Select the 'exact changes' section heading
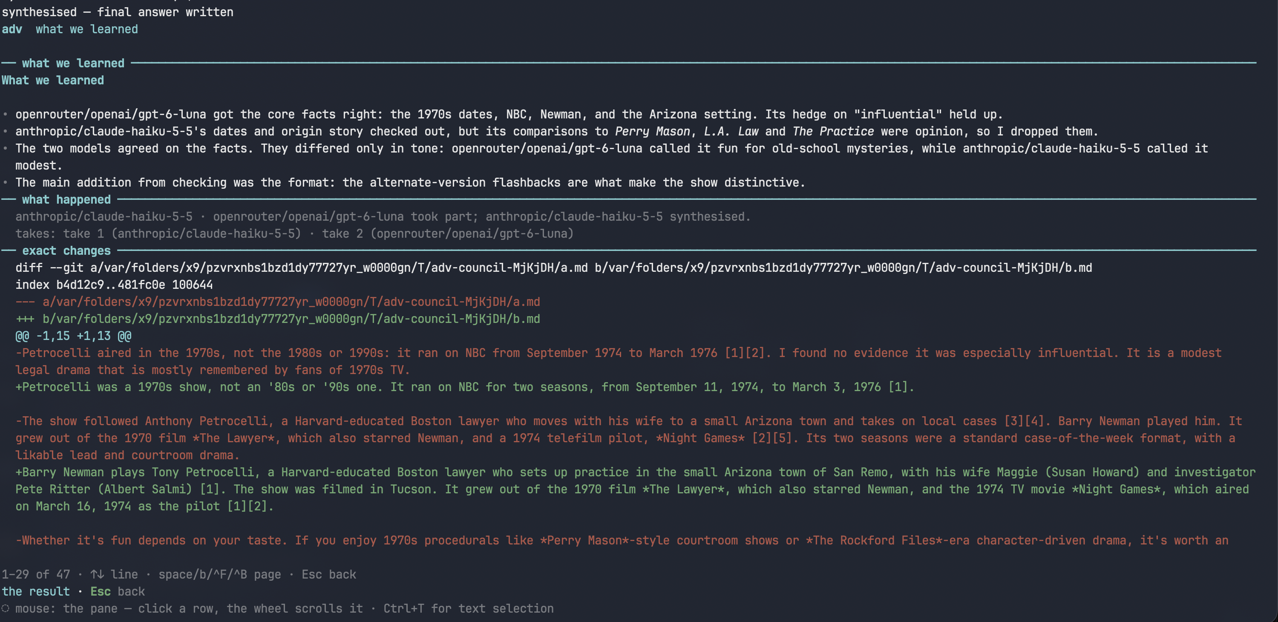 66,251
